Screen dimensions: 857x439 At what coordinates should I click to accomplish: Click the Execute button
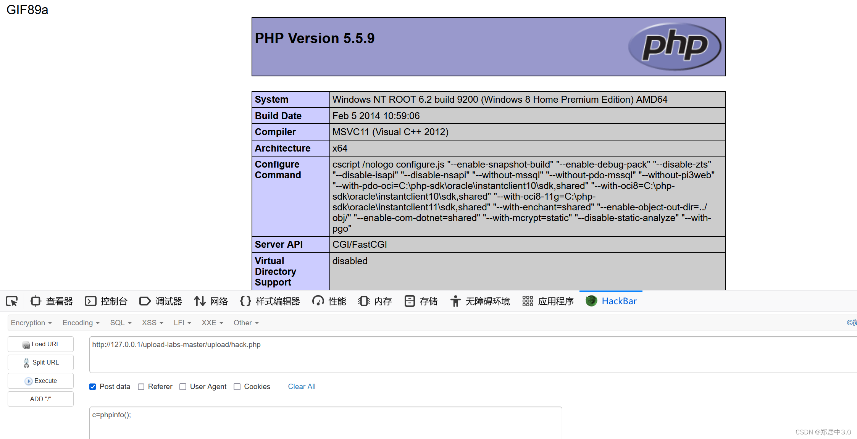pos(40,381)
